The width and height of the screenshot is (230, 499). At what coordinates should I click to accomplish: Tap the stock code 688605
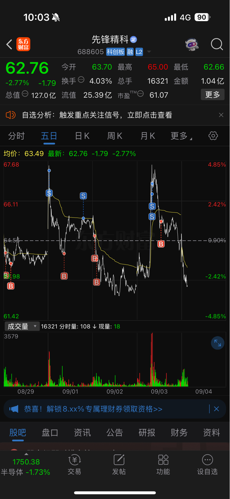90,52
